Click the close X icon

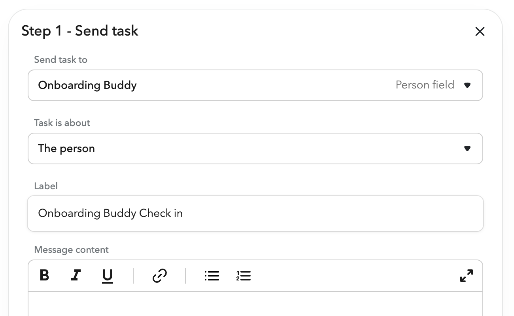click(480, 31)
